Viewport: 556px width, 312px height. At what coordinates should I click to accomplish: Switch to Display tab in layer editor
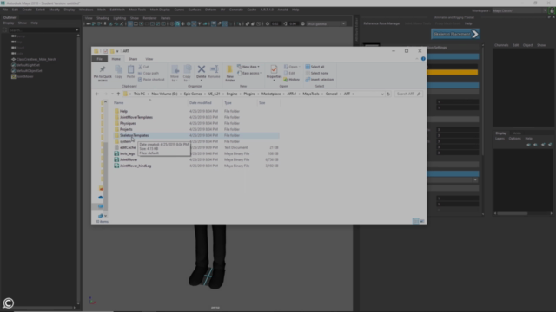(x=501, y=133)
